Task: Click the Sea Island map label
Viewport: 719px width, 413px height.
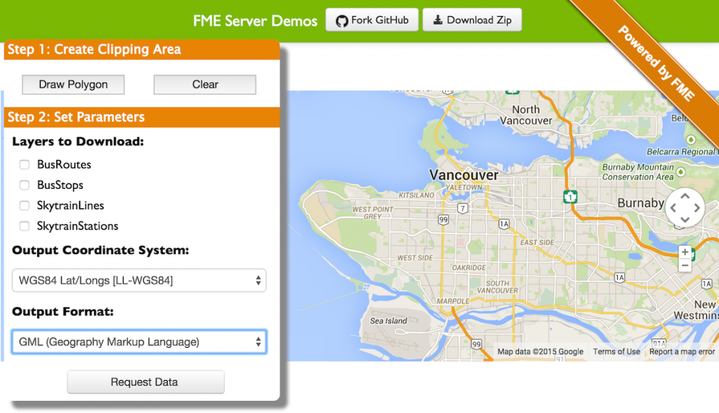Action: [388, 321]
